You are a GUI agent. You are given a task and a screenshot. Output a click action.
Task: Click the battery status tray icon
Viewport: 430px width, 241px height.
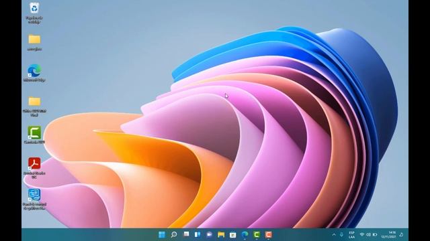375,235
